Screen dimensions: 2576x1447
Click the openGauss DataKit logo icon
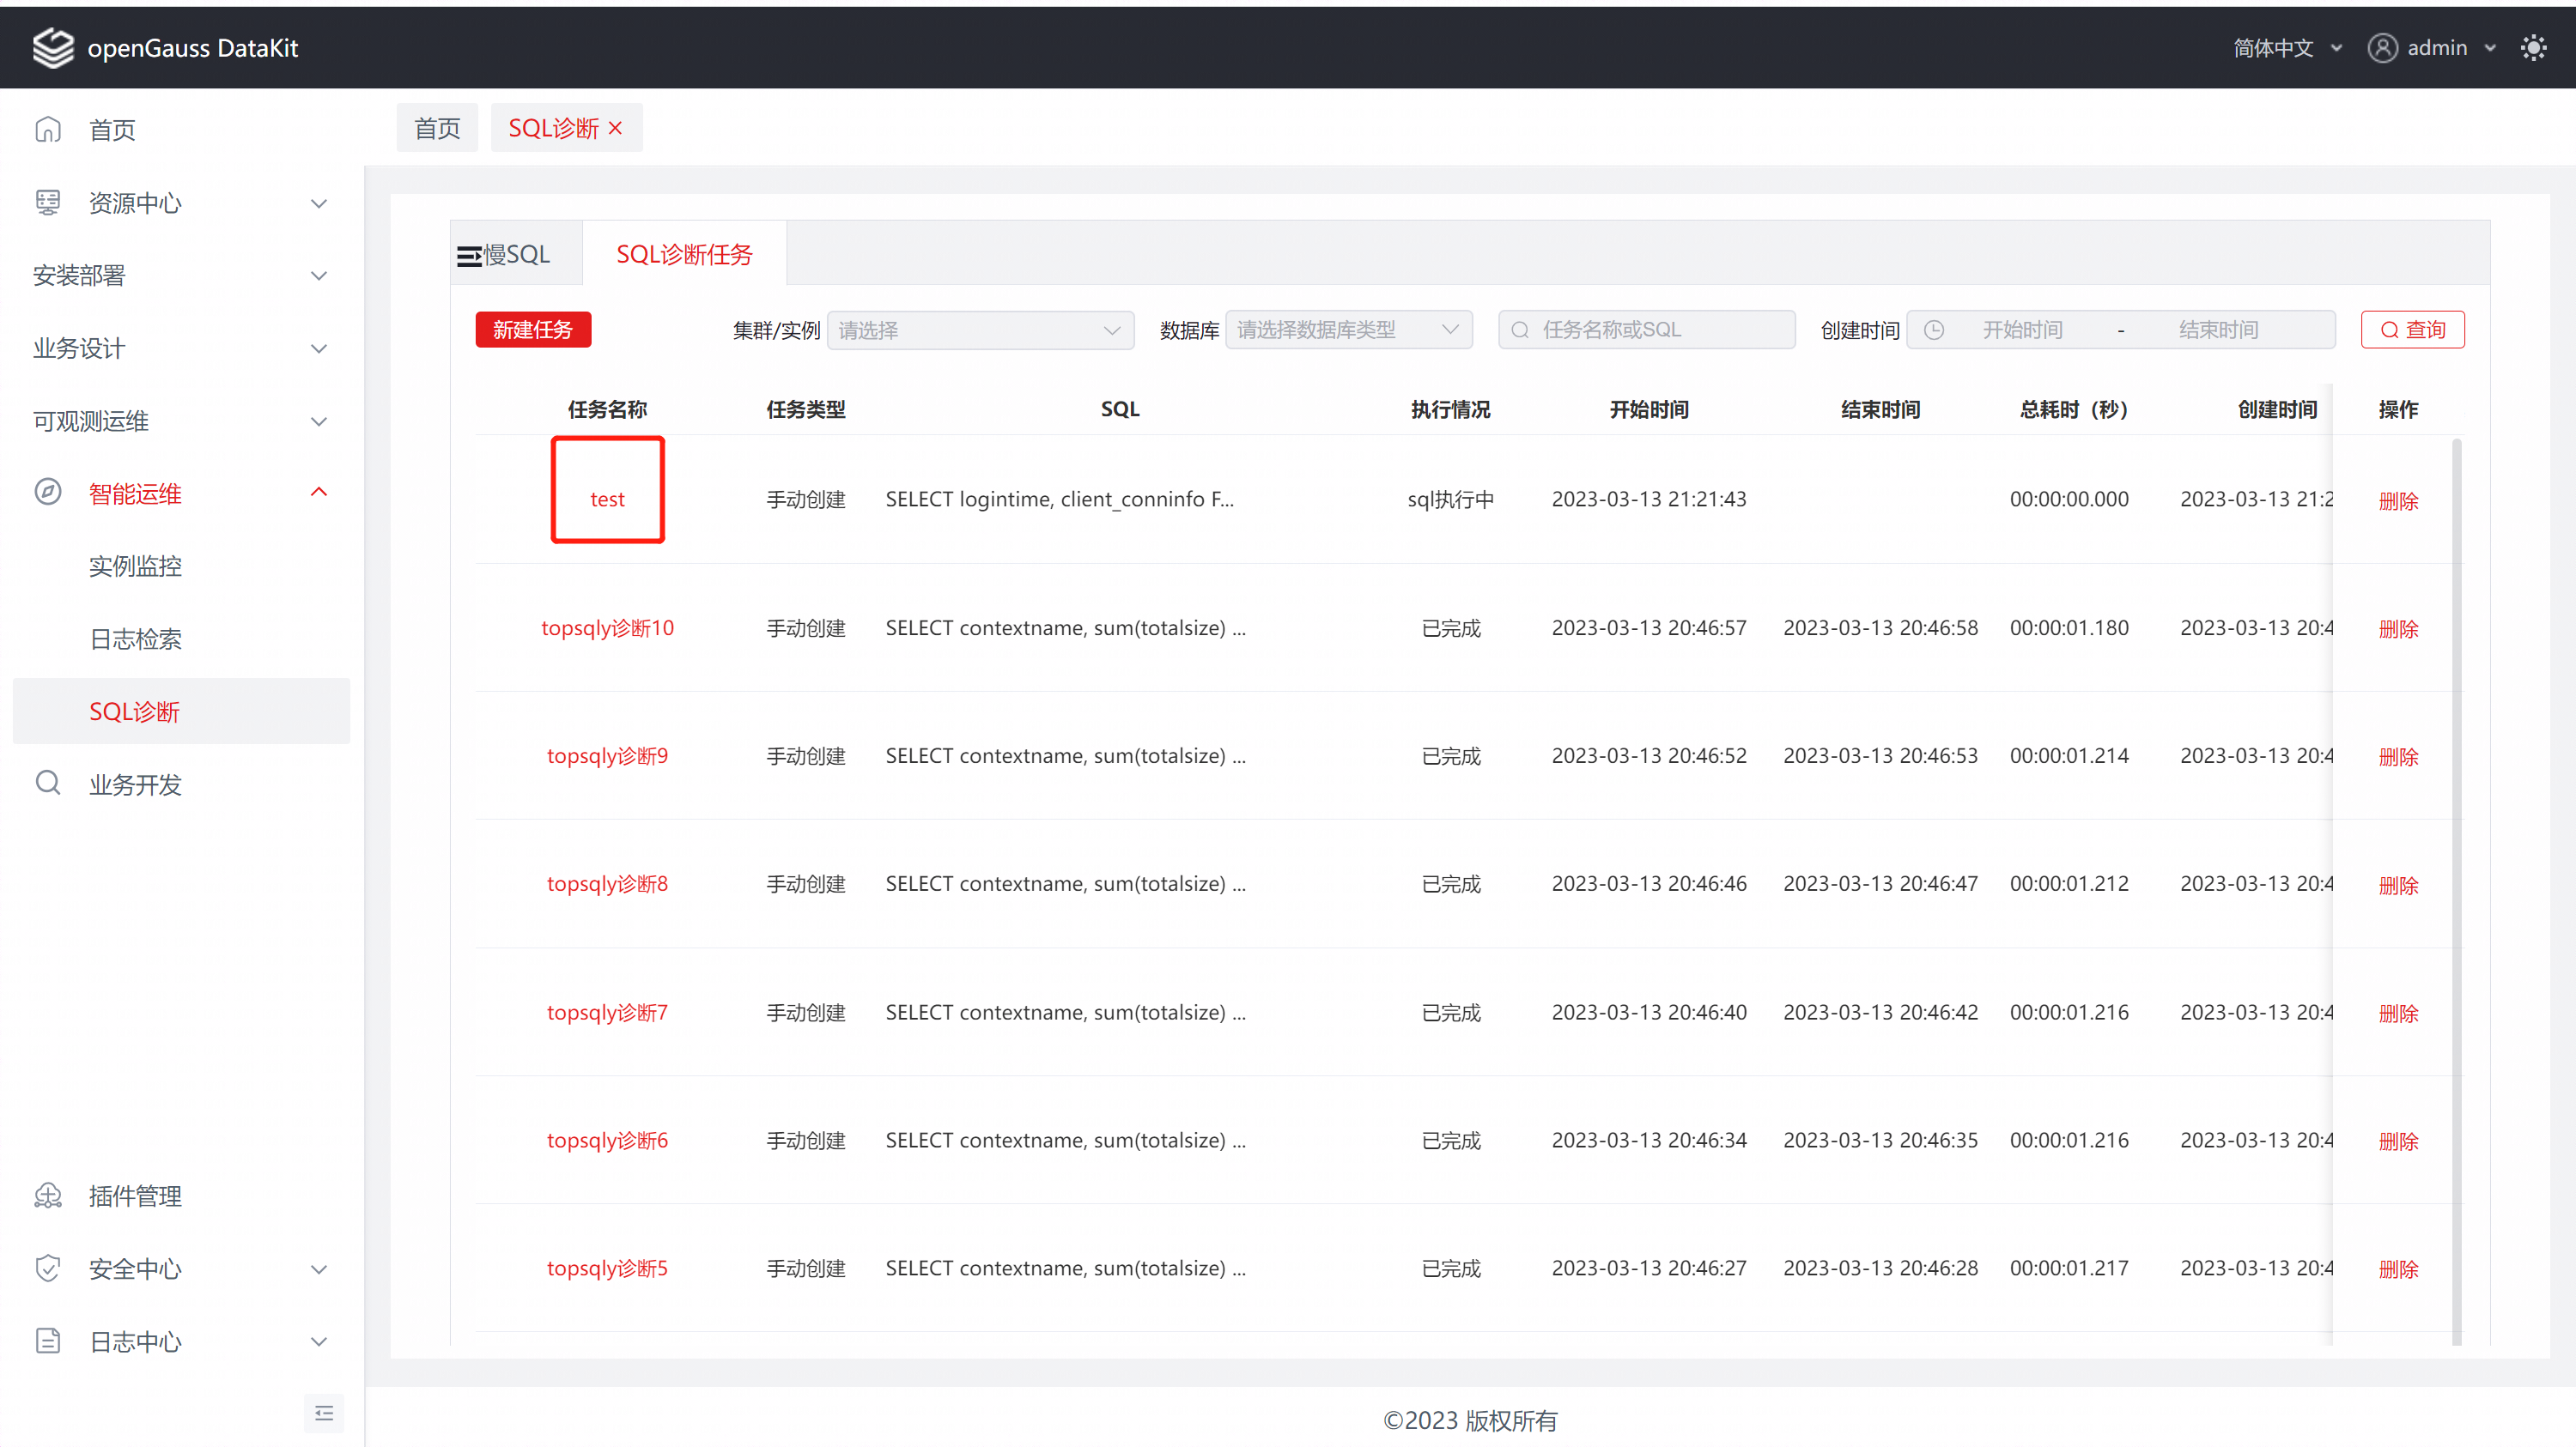tap(53, 47)
